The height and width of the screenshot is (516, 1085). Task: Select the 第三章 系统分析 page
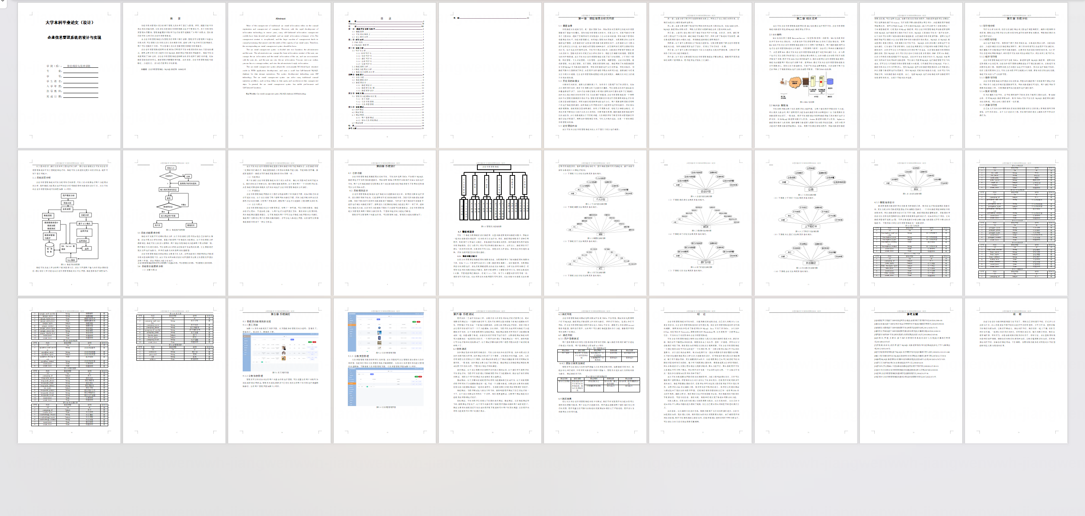[1016, 75]
